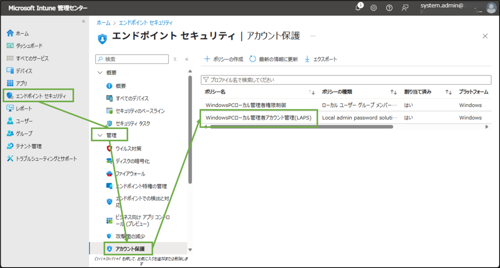The height and width of the screenshot is (268, 500).
Task: Click the グループ people icon
Action: tap(10, 133)
